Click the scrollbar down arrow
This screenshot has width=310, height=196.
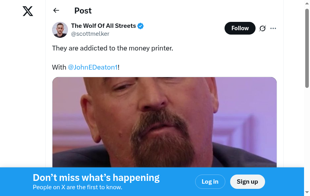pyautogui.click(x=307, y=193)
